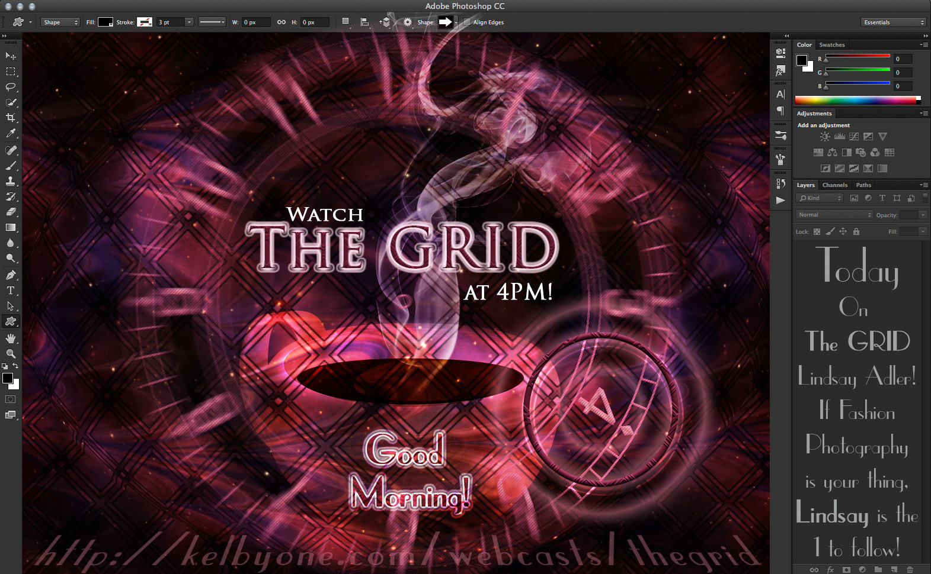Add a Curves adjustment

point(854,137)
